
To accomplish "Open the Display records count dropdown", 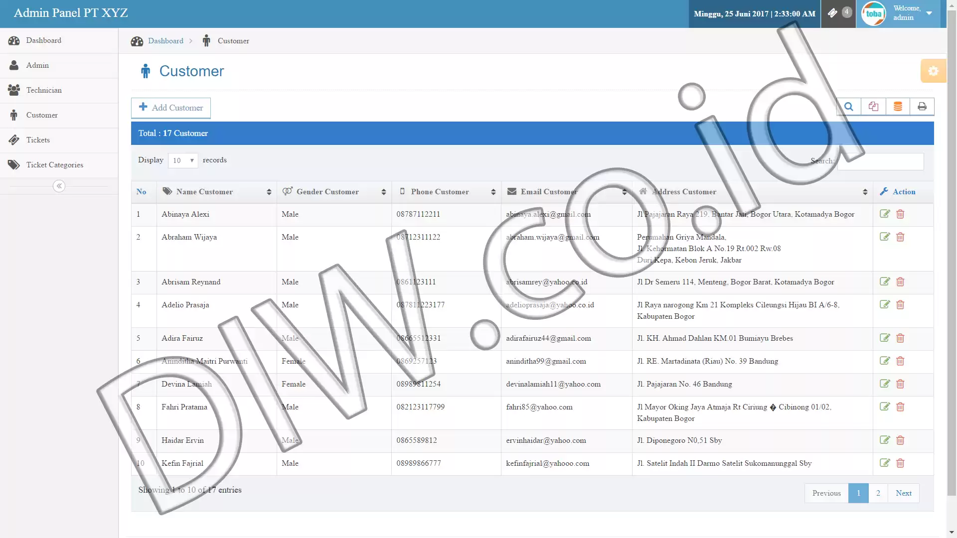I will [x=183, y=160].
